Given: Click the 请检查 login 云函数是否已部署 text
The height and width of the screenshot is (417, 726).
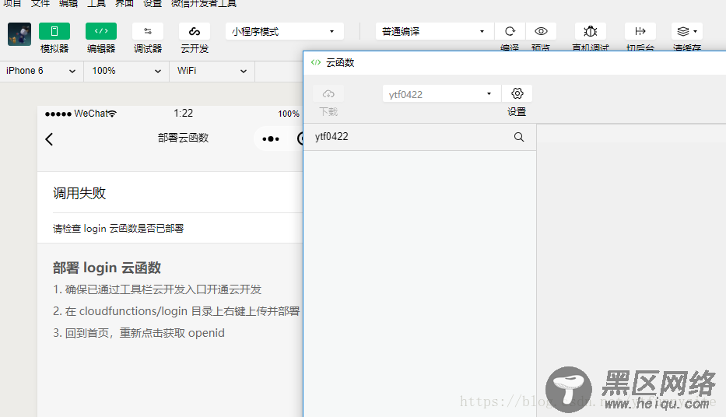Looking at the screenshot, I should pos(118,229).
